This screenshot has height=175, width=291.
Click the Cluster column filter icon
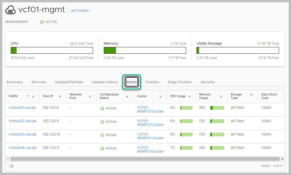coord(160,97)
